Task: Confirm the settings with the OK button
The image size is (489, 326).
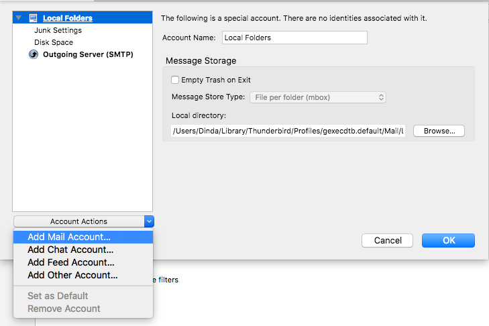Action: click(x=448, y=240)
